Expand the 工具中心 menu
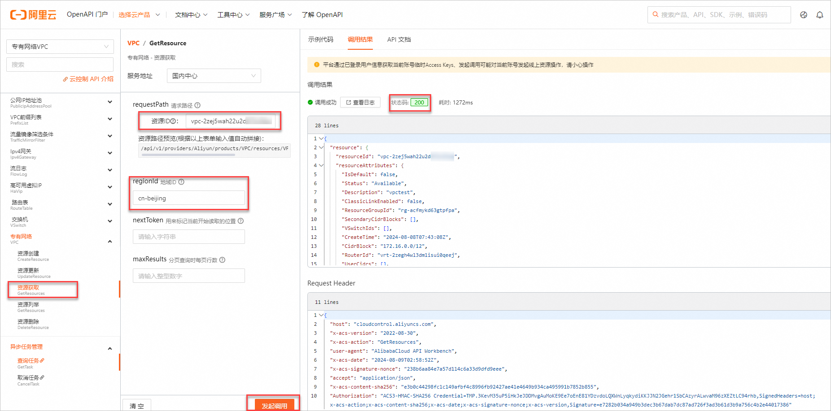Image resolution: width=831 pixels, height=411 pixels. click(233, 15)
